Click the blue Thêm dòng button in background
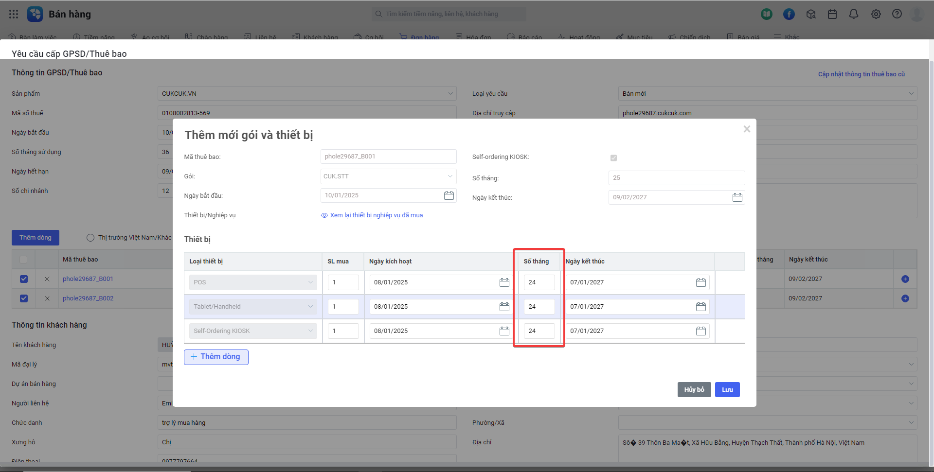Image resolution: width=934 pixels, height=472 pixels. click(x=36, y=238)
